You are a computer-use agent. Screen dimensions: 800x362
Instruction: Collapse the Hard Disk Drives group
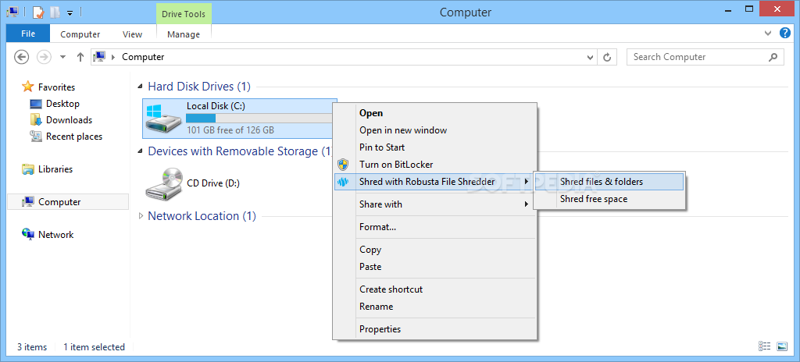141,87
